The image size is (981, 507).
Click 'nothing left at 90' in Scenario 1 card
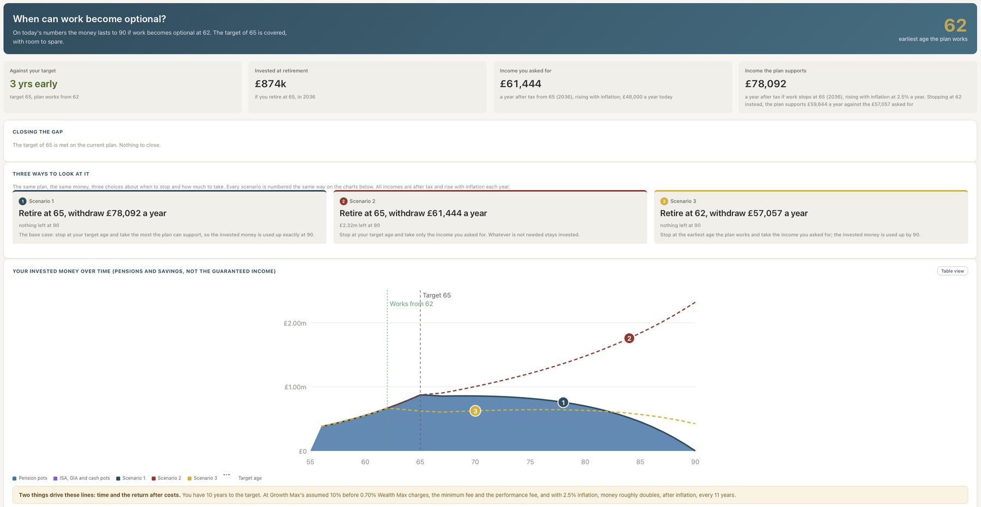coord(39,225)
